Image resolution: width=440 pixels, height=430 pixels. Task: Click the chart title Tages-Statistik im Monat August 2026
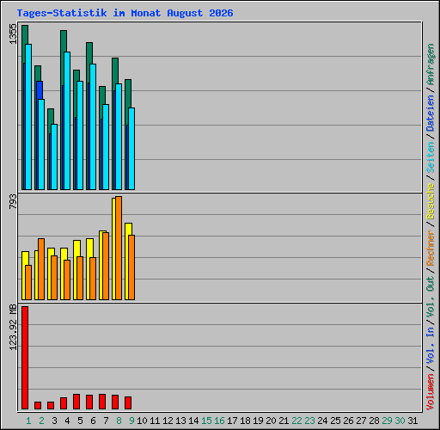(x=125, y=13)
